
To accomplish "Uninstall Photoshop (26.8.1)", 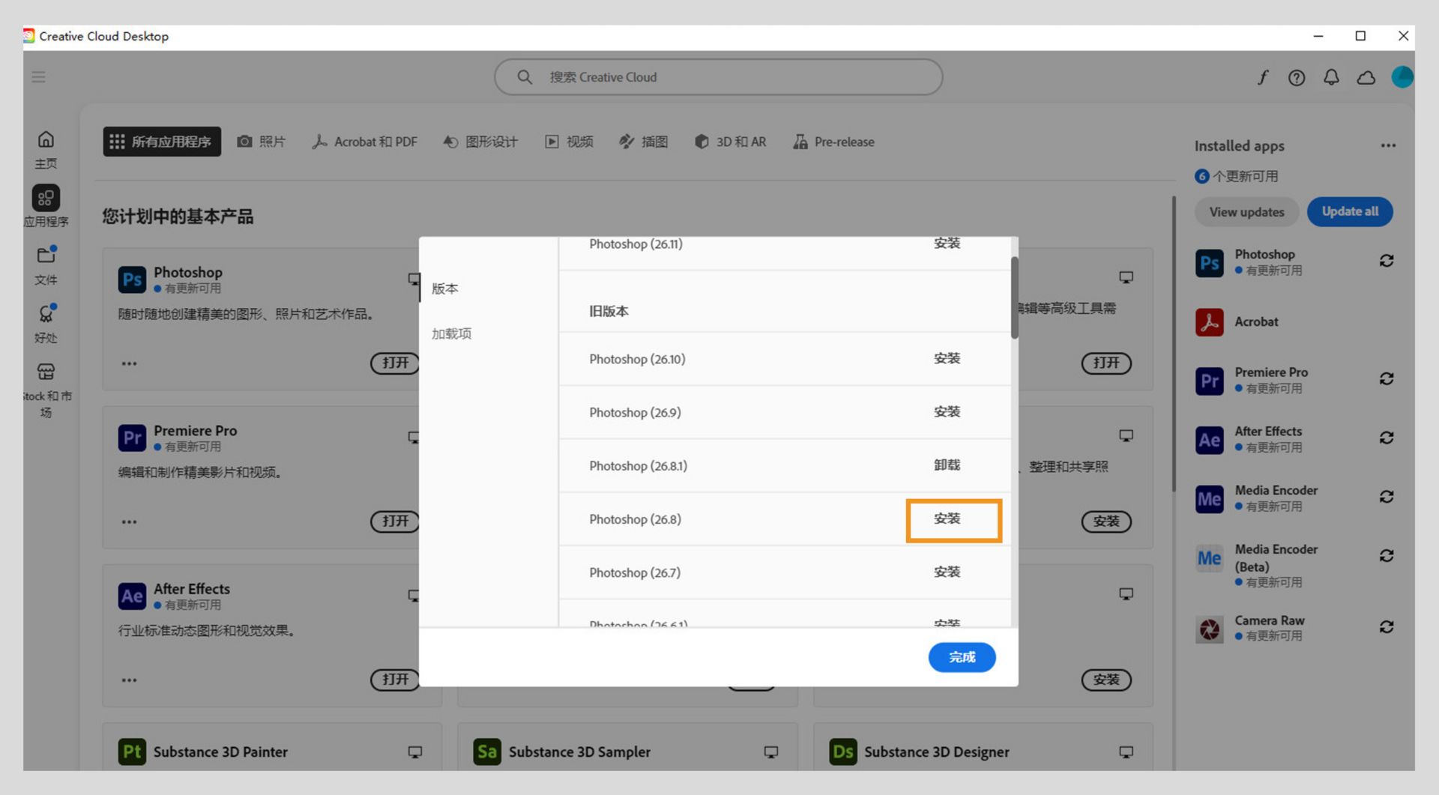I will click(x=947, y=465).
